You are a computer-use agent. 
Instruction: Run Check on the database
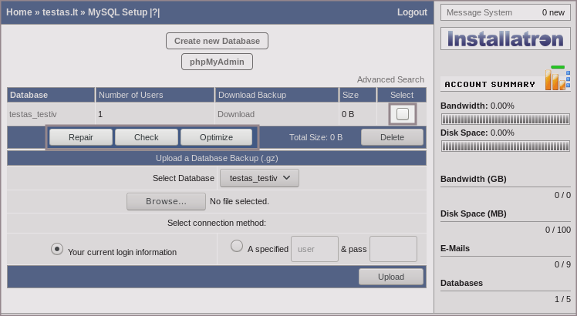click(146, 137)
